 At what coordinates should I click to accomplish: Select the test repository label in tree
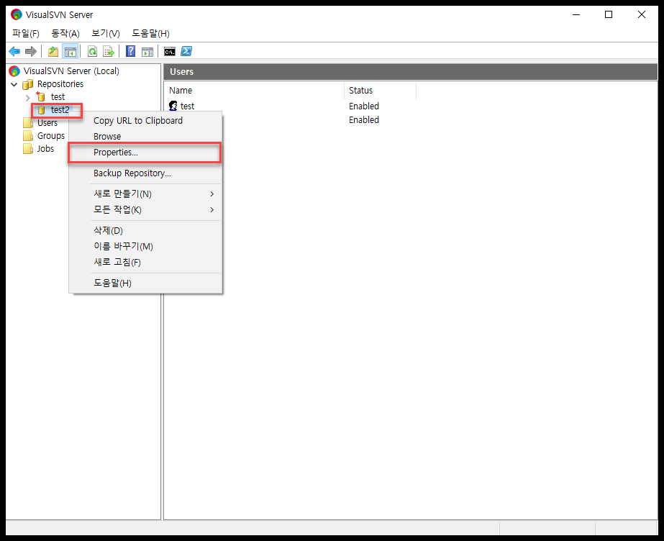(58, 97)
